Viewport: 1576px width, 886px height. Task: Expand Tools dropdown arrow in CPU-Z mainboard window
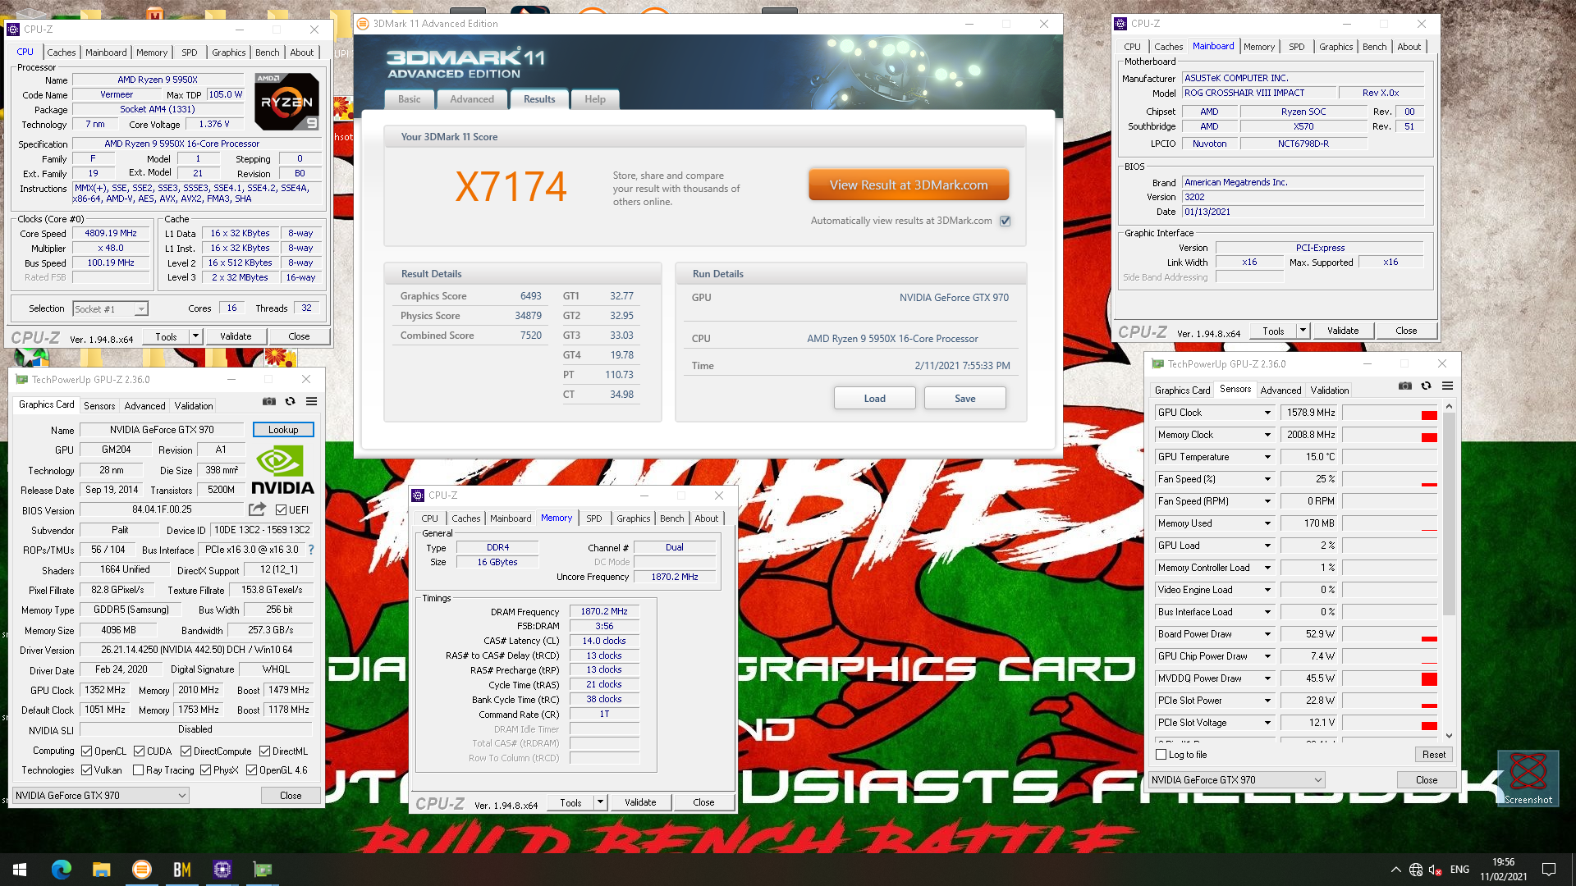pos(1303,331)
